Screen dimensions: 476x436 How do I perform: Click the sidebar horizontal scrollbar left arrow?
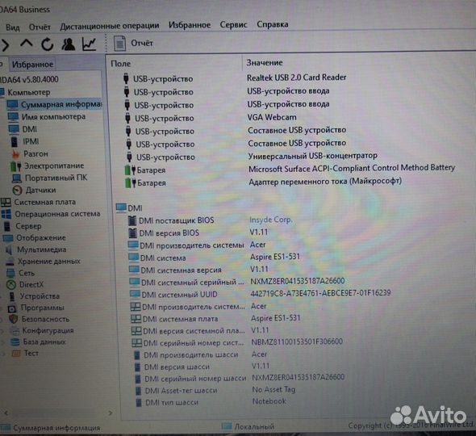[x=6, y=413]
